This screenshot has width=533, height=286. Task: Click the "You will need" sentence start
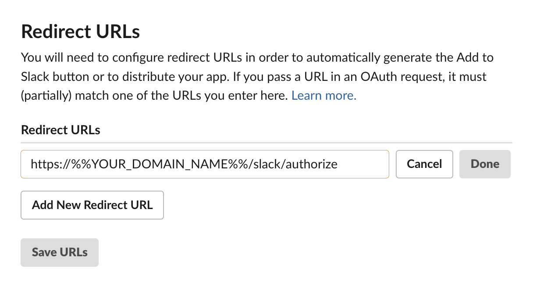55,57
